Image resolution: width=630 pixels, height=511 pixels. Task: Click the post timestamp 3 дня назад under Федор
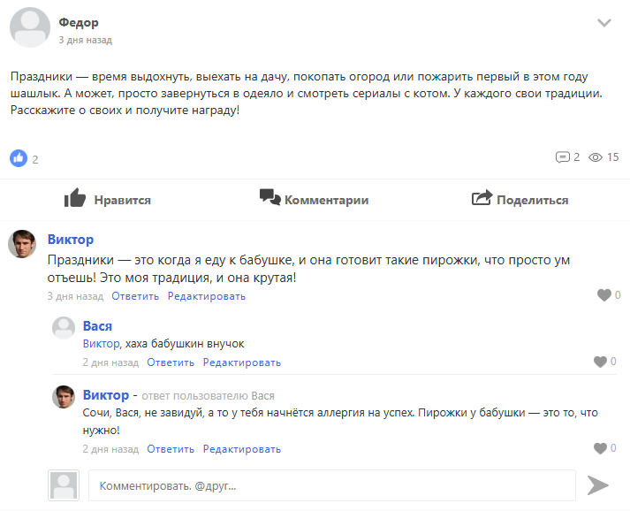[x=85, y=40]
